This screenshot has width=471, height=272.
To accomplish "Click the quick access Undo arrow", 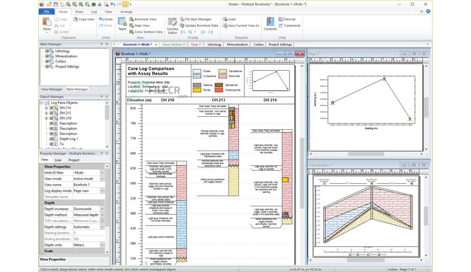I will pos(112,4).
